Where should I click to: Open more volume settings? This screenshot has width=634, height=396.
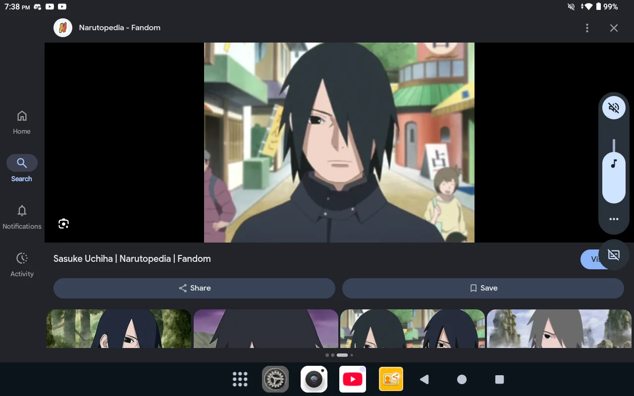614,219
